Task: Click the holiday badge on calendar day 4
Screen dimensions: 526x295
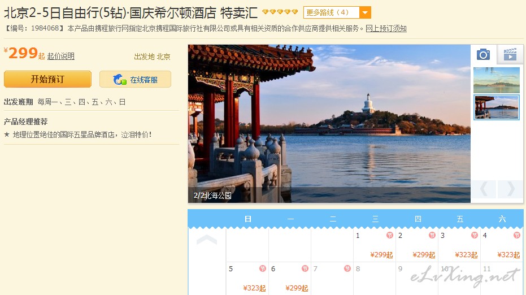Action: pyautogui.click(x=516, y=235)
